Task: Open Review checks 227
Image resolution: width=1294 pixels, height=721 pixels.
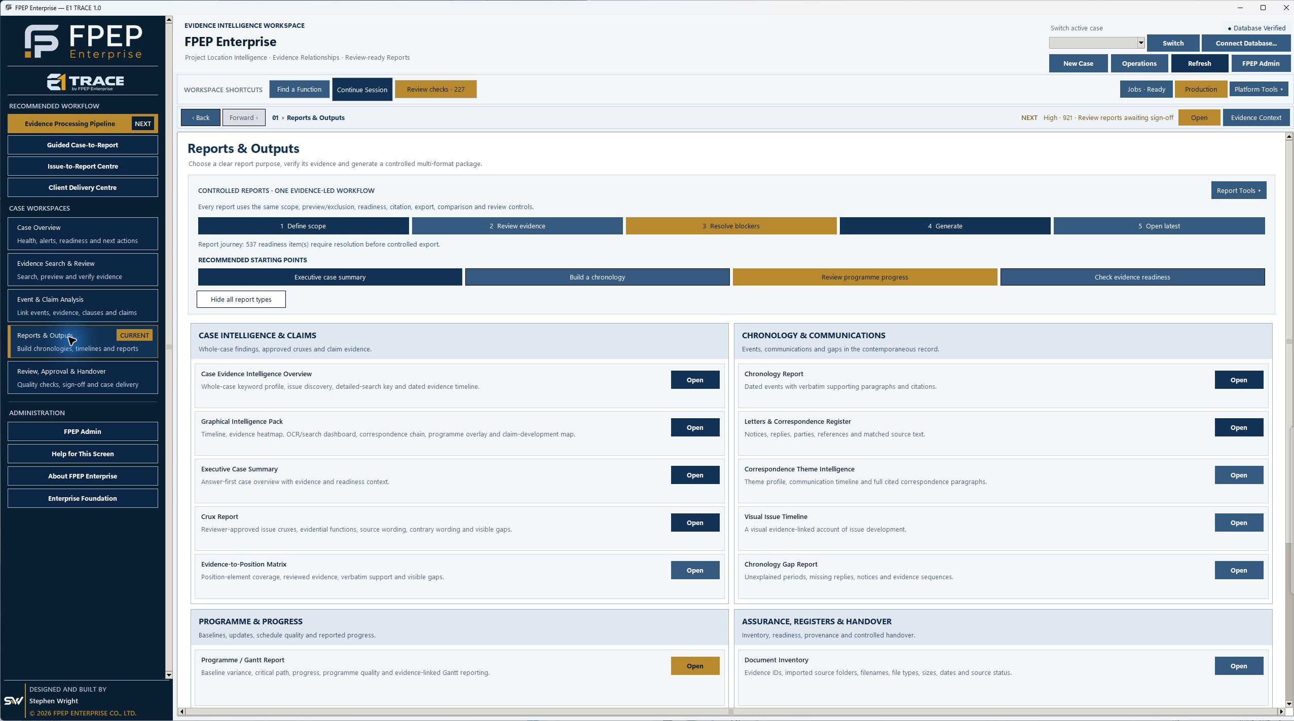Action: point(435,89)
